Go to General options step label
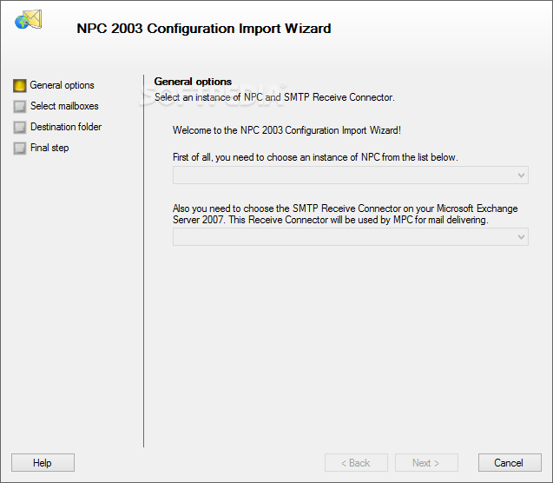Screen dimensions: 553x483 63,85
